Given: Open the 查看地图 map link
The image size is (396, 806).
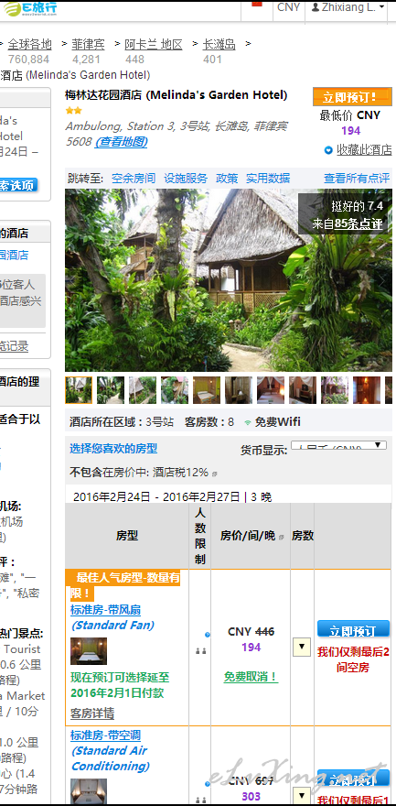Looking at the screenshot, I should [x=122, y=141].
